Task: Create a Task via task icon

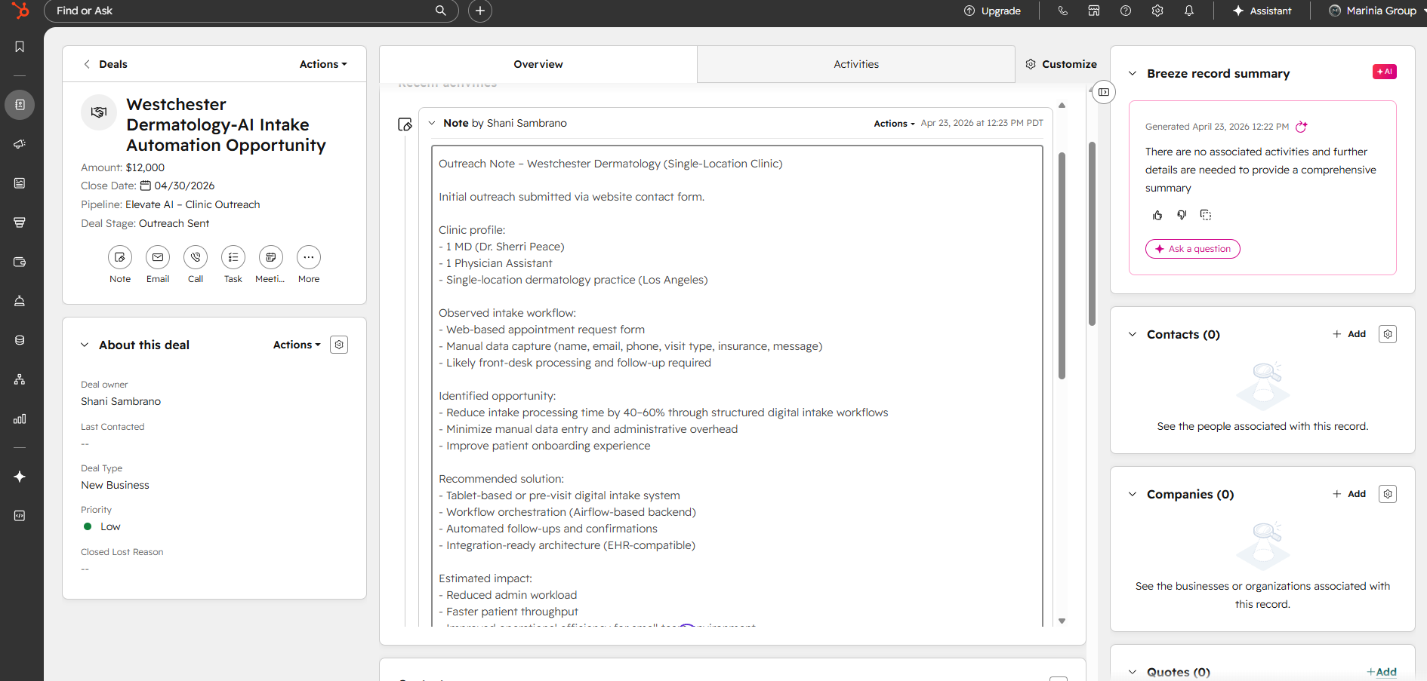Action: click(x=233, y=258)
